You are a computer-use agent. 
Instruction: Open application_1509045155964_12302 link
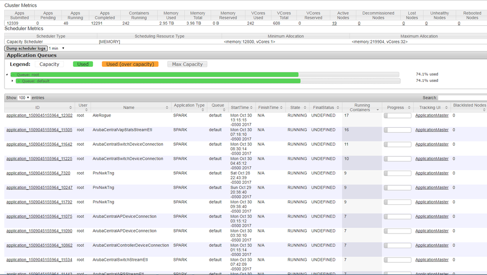point(39,116)
